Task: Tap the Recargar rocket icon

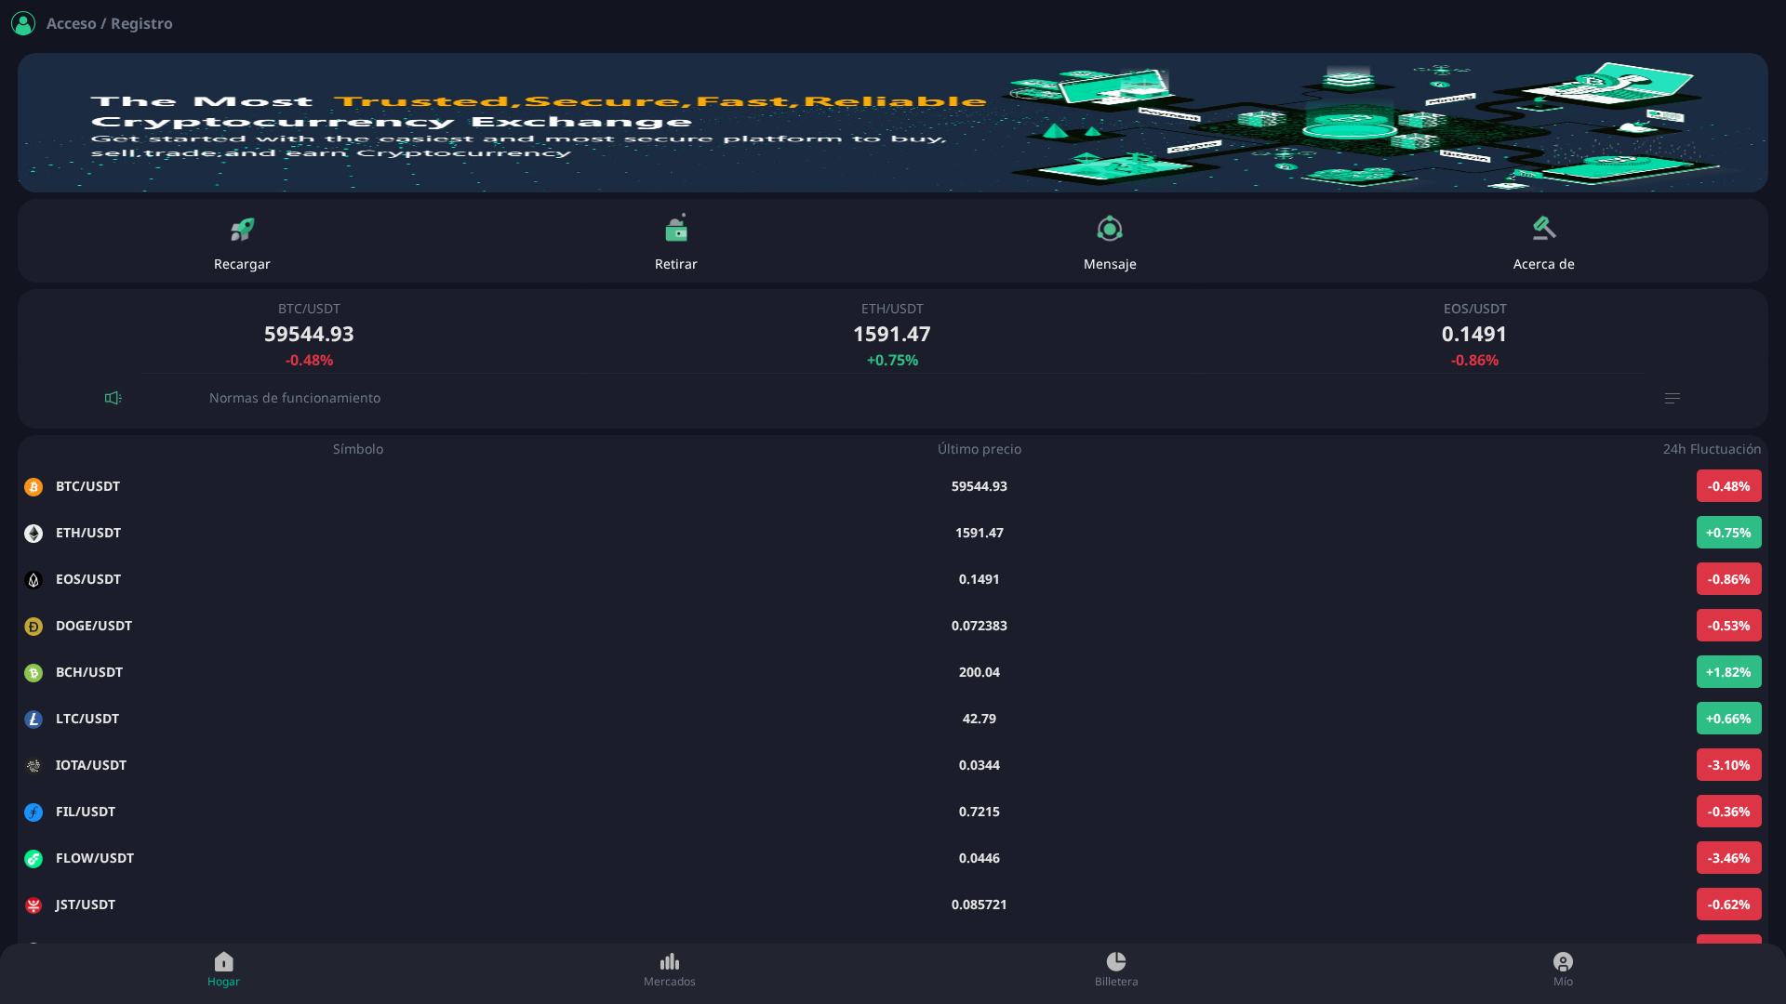Action: click(242, 229)
